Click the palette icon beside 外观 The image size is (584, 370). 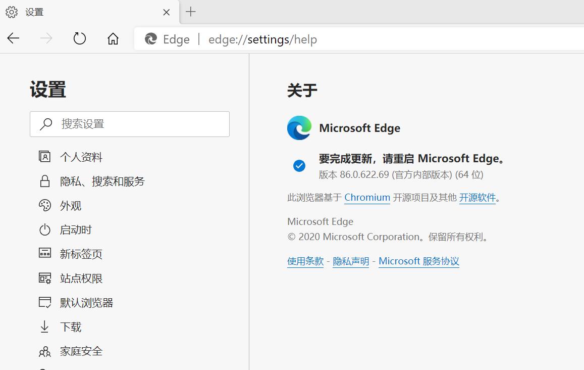point(45,205)
